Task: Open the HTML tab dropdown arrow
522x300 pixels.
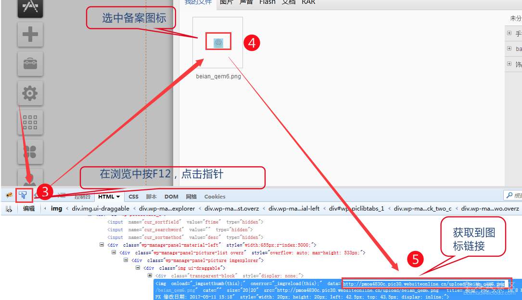Action: point(118,197)
